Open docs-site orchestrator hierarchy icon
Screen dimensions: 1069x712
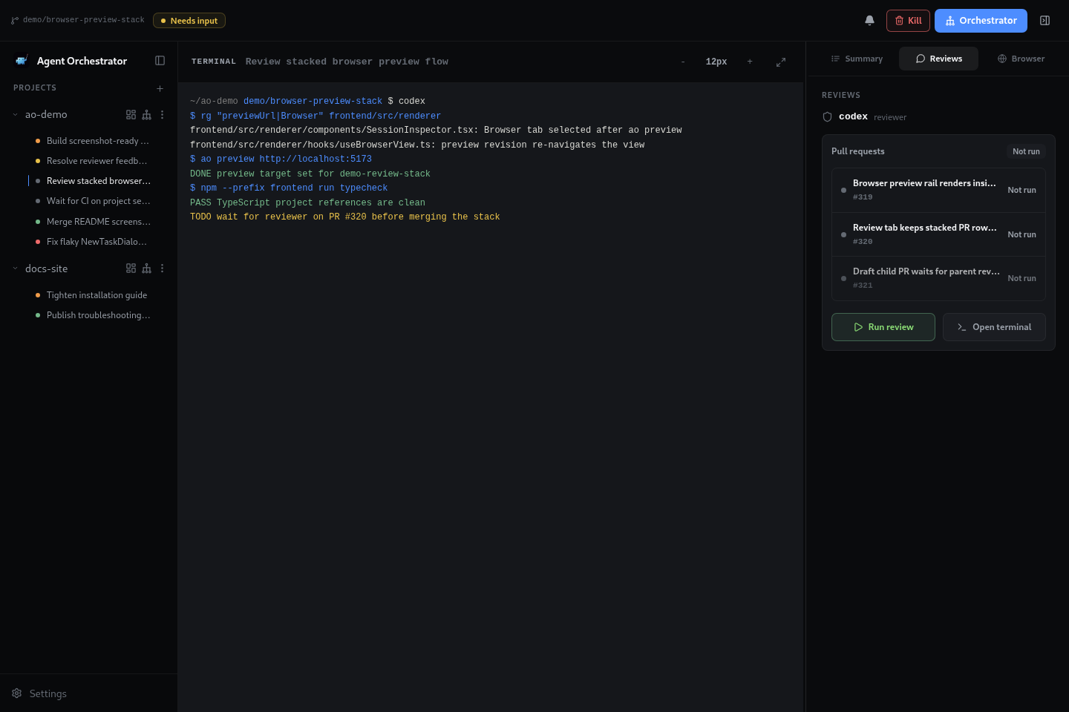pyautogui.click(x=146, y=268)
